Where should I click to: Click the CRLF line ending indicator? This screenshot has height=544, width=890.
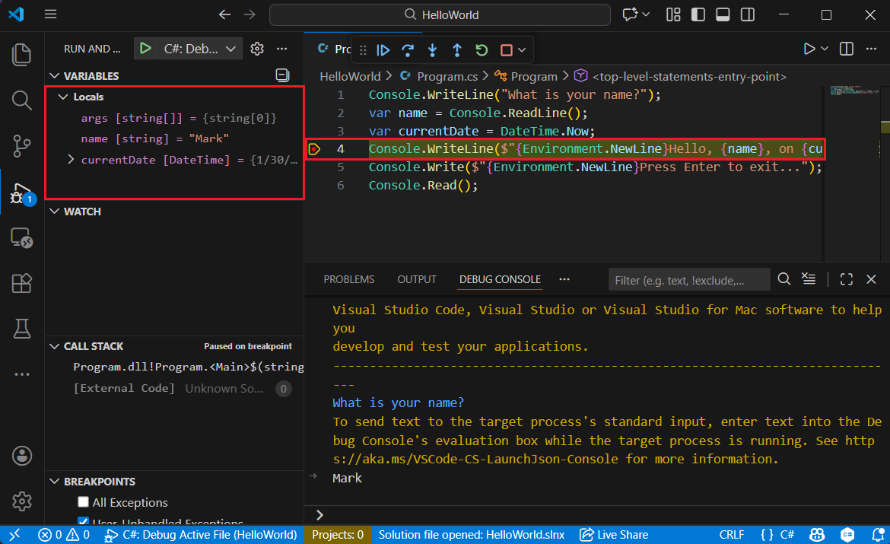coord(732,535)
